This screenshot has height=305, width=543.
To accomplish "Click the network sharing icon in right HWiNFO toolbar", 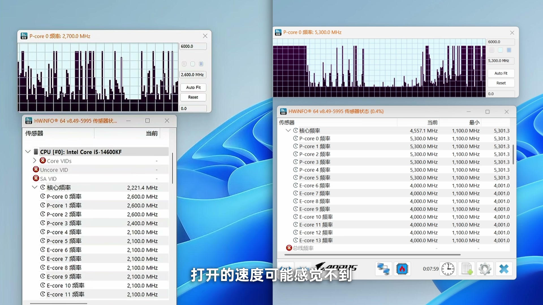I will click(384, 269).
